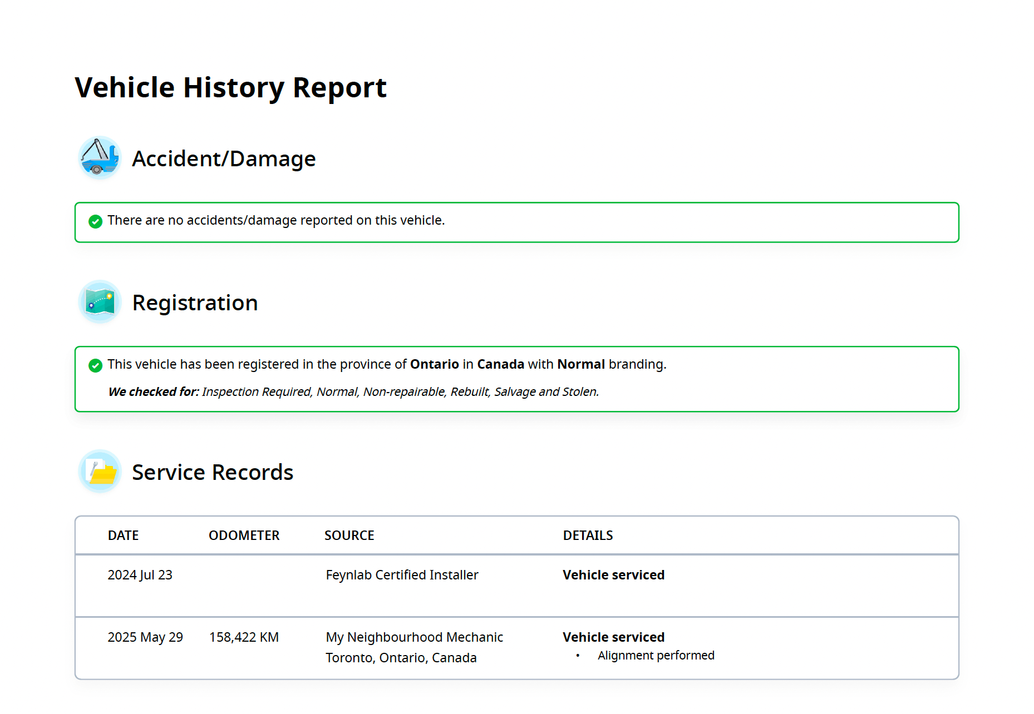The height and width of the screenshot is (714, 1034).
Task: Click the SOURCE column header
Action: click(x=349, y=535)
